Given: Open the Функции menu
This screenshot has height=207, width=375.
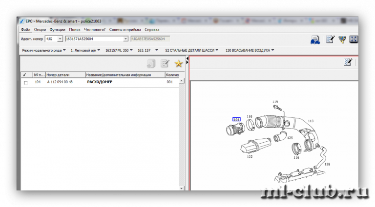Looking at the screenshot, I should pyautogui.click(x=58, y=30).
